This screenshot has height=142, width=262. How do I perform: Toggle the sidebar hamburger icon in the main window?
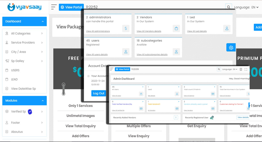point(54,7)
